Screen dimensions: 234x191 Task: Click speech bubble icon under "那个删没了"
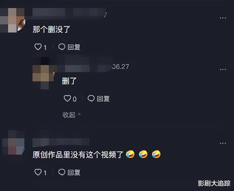62,47
